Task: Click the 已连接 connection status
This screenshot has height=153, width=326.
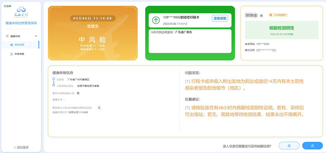Action: click(x=8, y=5)
